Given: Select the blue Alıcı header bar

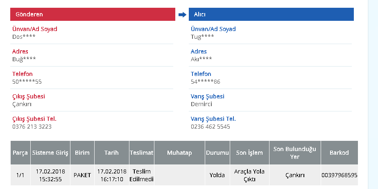Looking at the screenshot, I should 271,14.
